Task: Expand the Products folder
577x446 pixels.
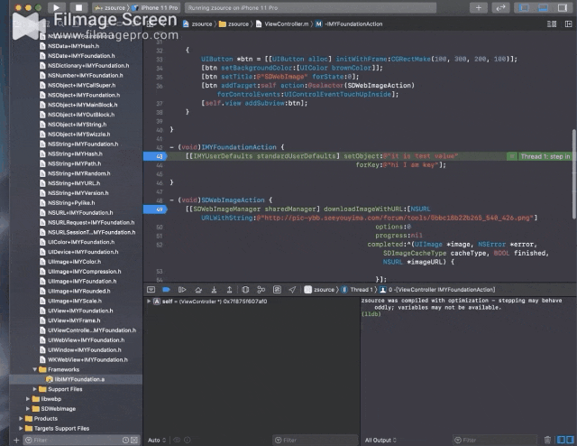Action: click(21, 418)
